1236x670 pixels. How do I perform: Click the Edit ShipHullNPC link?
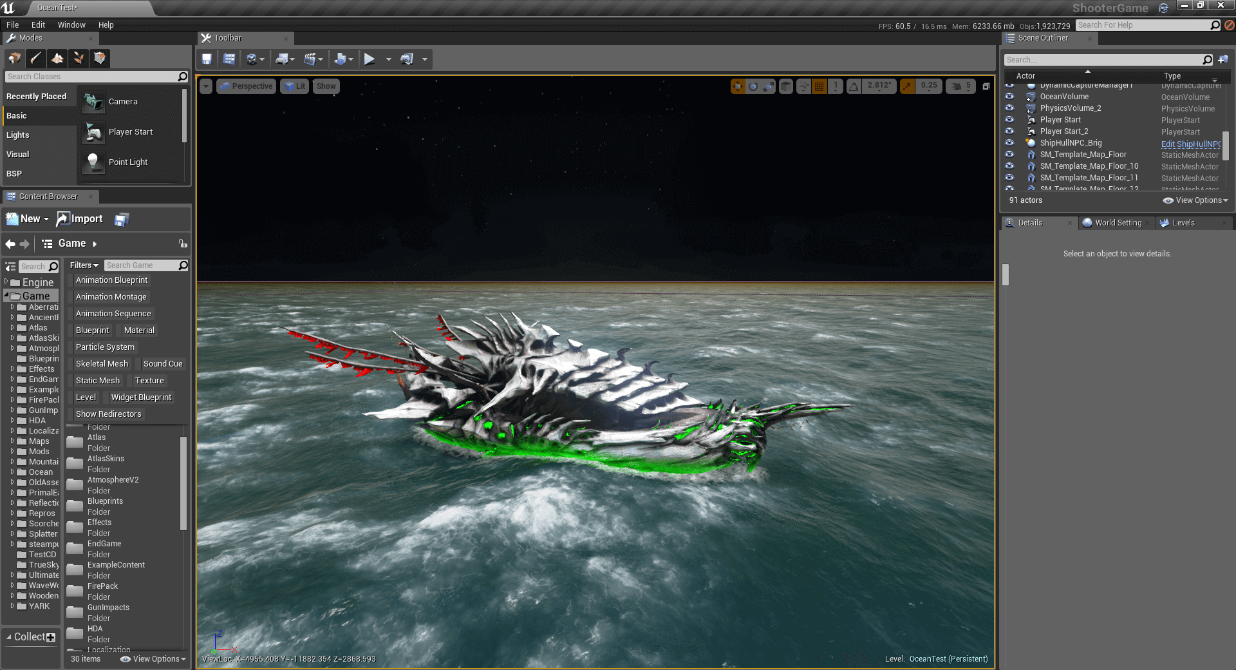coord(1190,144)
